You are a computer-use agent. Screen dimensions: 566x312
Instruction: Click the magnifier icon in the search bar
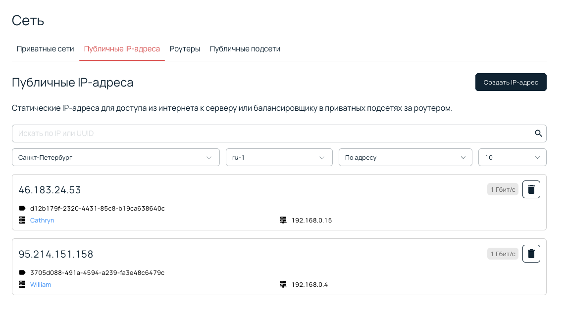click(x=538, y=133)
